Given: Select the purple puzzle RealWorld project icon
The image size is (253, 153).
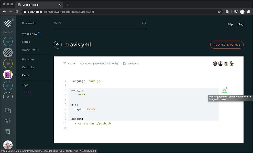Looking at the screenshot, I should (8, 75).
